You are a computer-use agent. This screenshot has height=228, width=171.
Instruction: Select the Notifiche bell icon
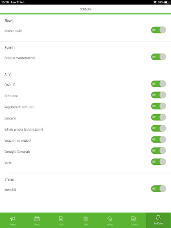pyautogui.click(x=158, y=218)
